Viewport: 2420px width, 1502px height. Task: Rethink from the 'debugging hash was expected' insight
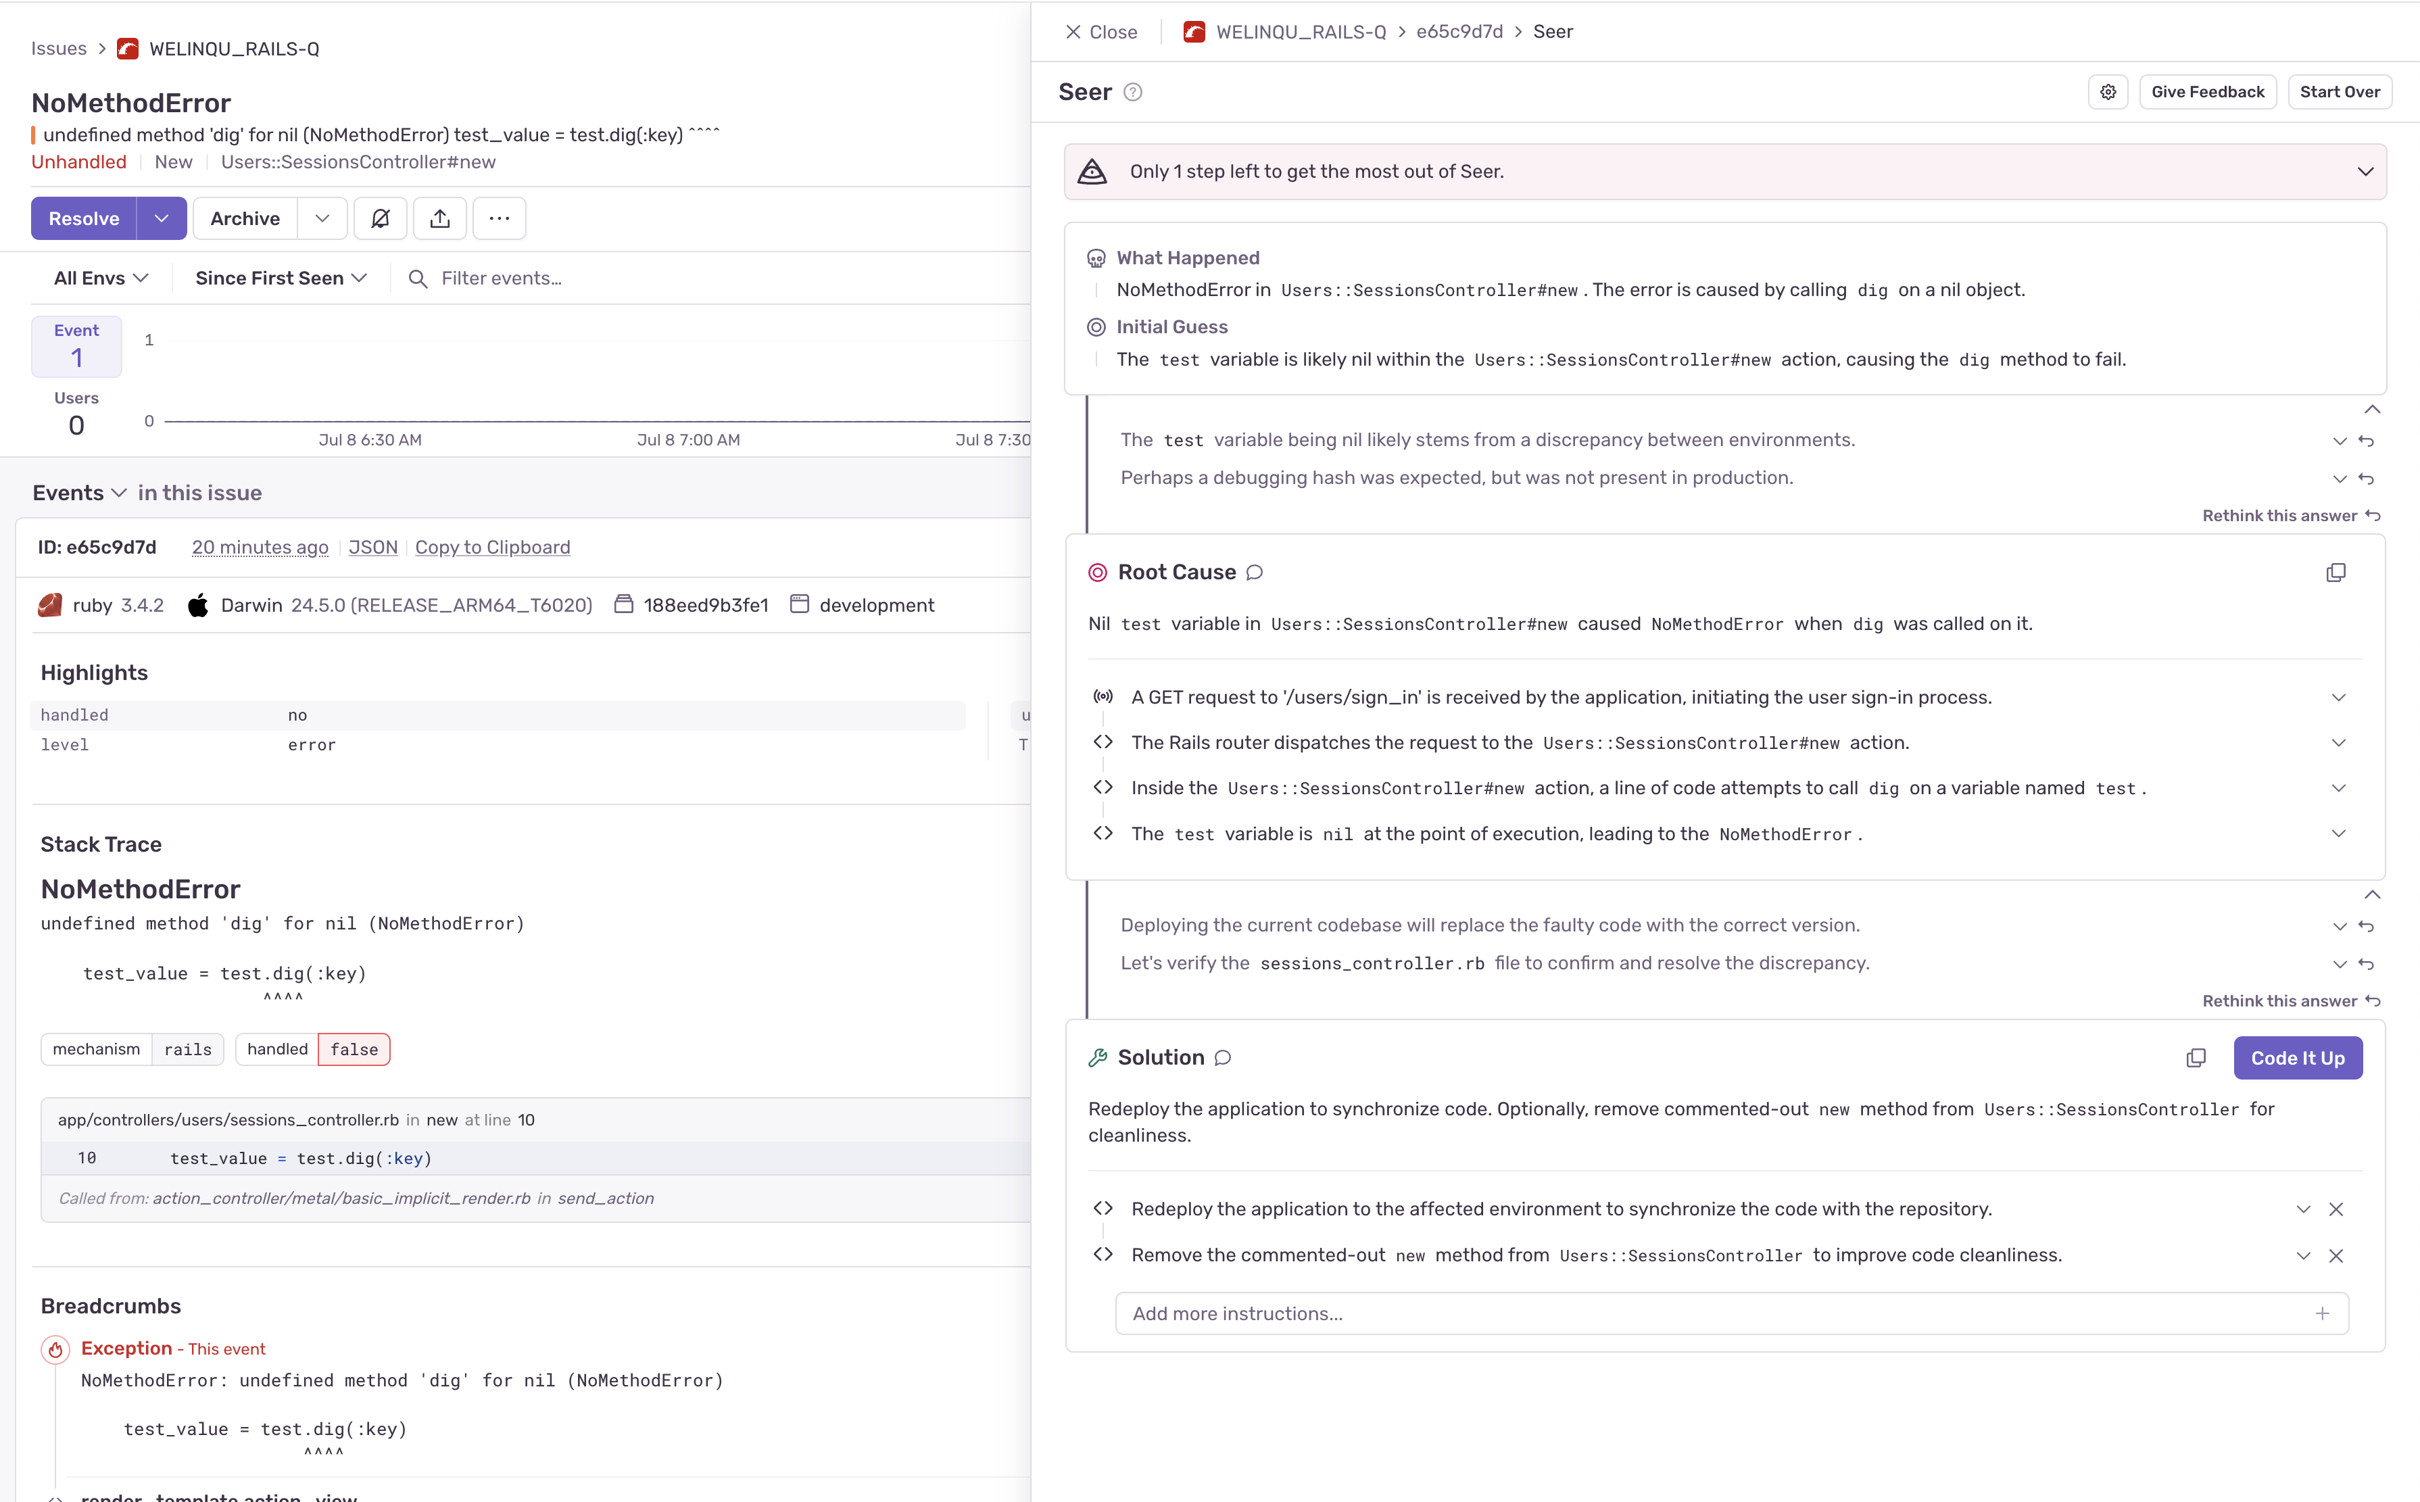[2367, 479]
